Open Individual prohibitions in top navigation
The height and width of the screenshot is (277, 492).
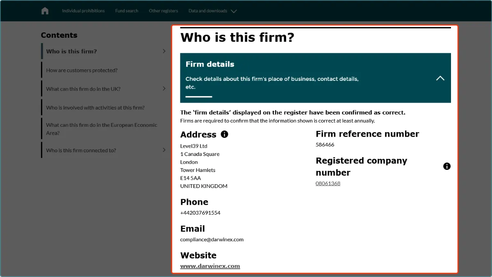click(x=83, y=11)
